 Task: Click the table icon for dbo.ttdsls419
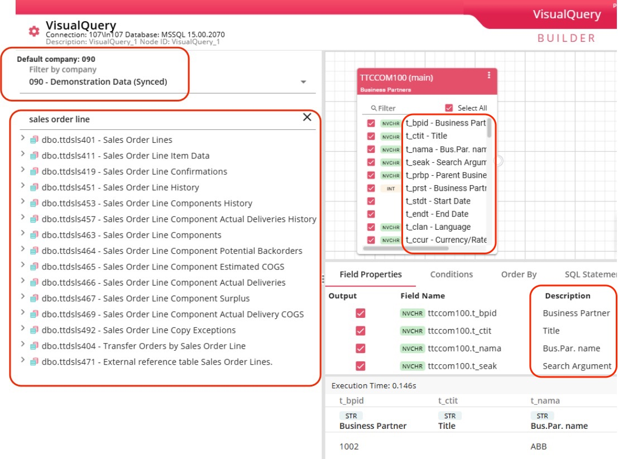tap(34, 172)
